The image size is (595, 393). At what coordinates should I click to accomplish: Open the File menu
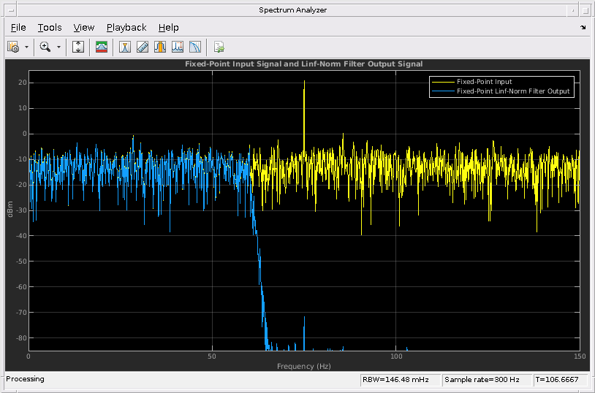(18, 28)
